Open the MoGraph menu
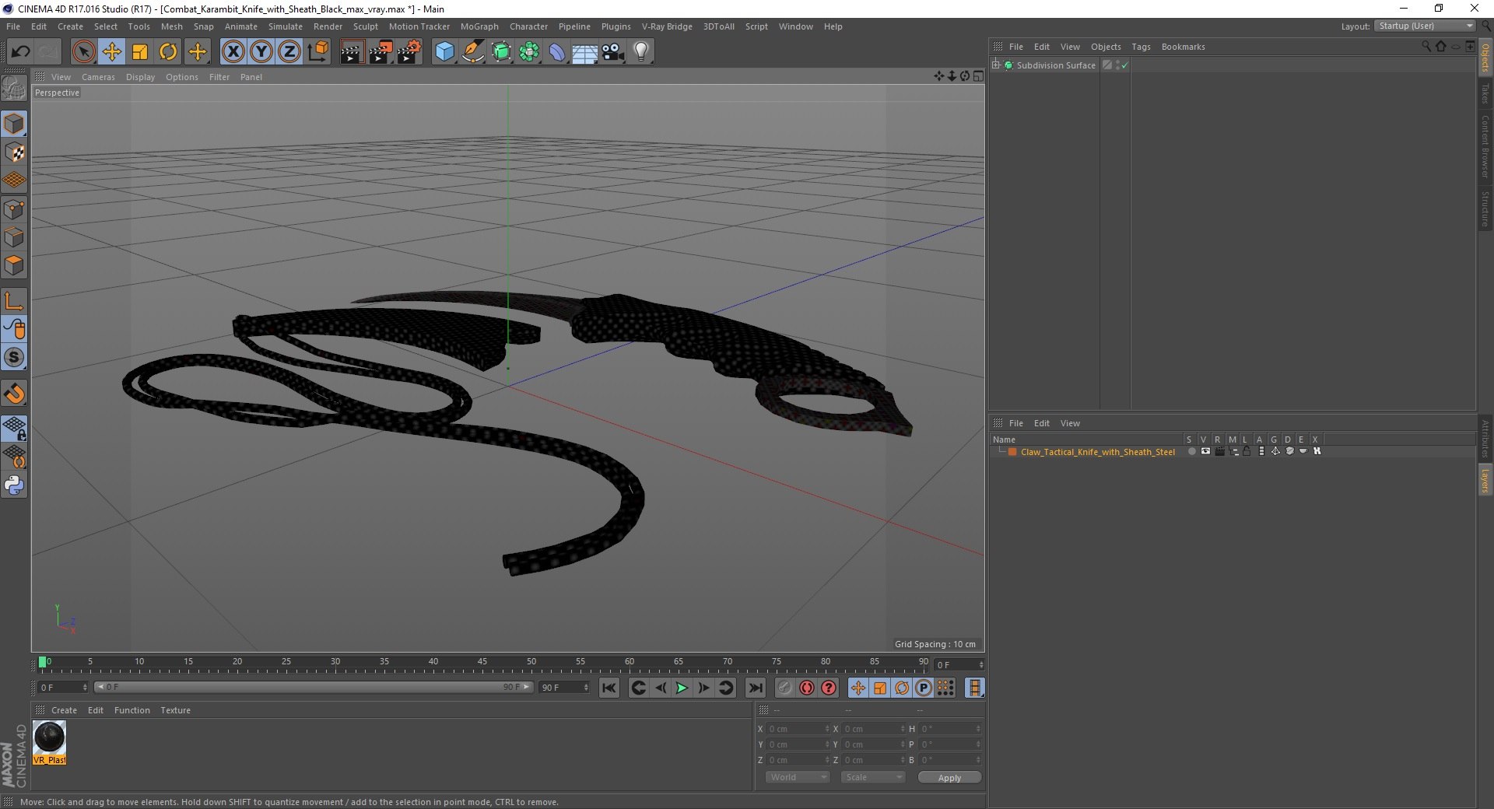The height and width of the screenshot is (809, 1494). 479,26
